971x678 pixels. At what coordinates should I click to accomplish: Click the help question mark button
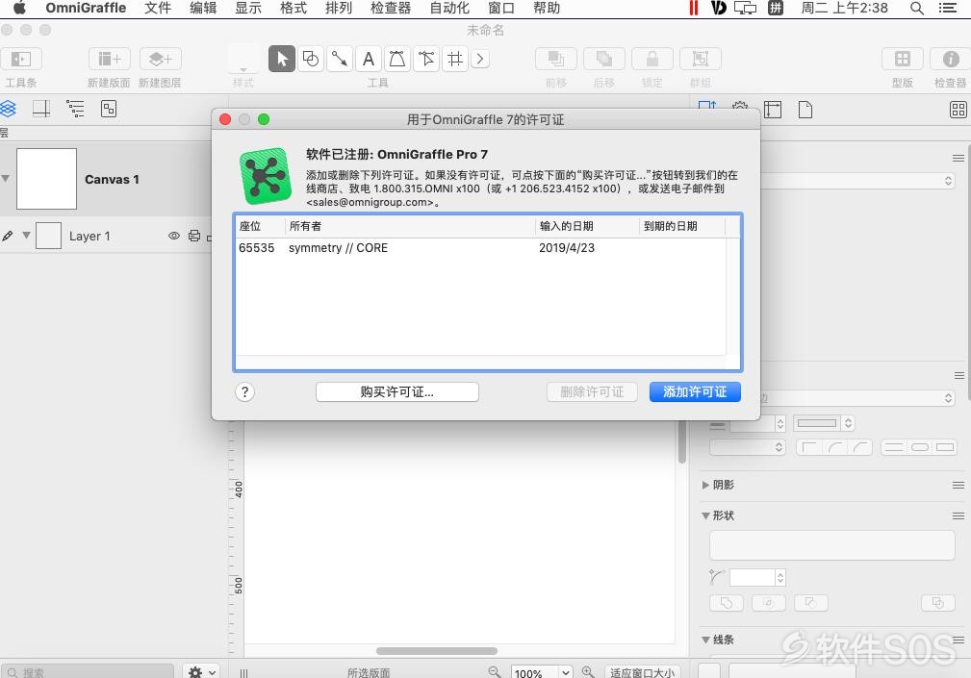tap(244, 392)
